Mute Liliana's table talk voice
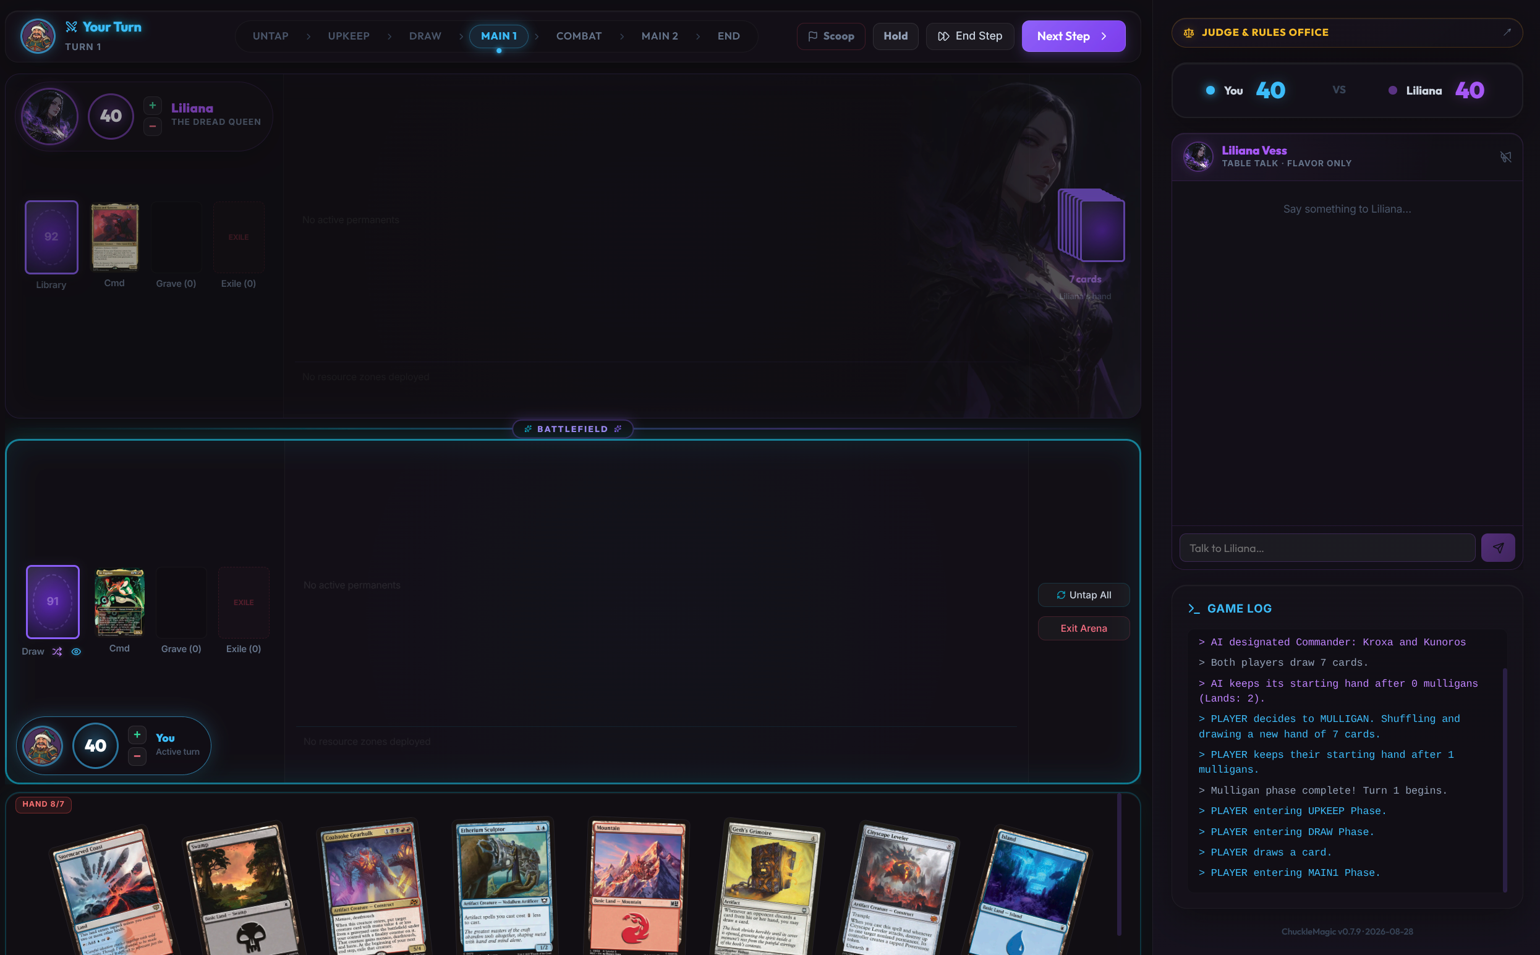 pyautogui.click(x=1505, y=156)
